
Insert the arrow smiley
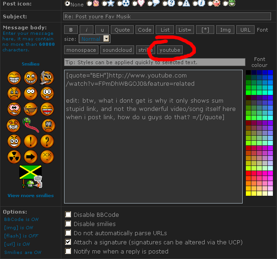(x=30, y=157)
